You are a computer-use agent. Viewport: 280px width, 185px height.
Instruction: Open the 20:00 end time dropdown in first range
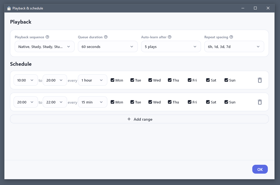(x=55, y=80)
